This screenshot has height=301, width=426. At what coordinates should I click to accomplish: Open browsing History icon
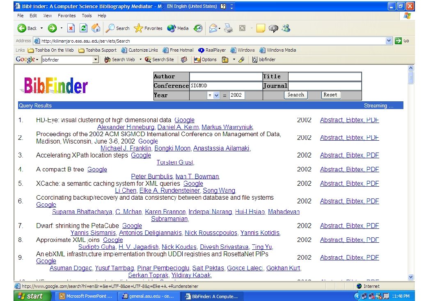tap(198, 28)
